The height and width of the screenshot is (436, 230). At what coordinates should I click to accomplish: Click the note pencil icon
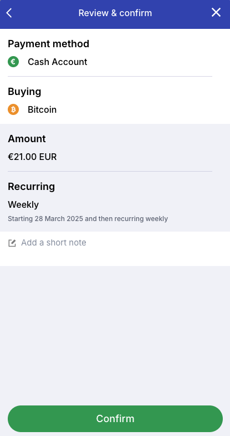pos(12,243)
